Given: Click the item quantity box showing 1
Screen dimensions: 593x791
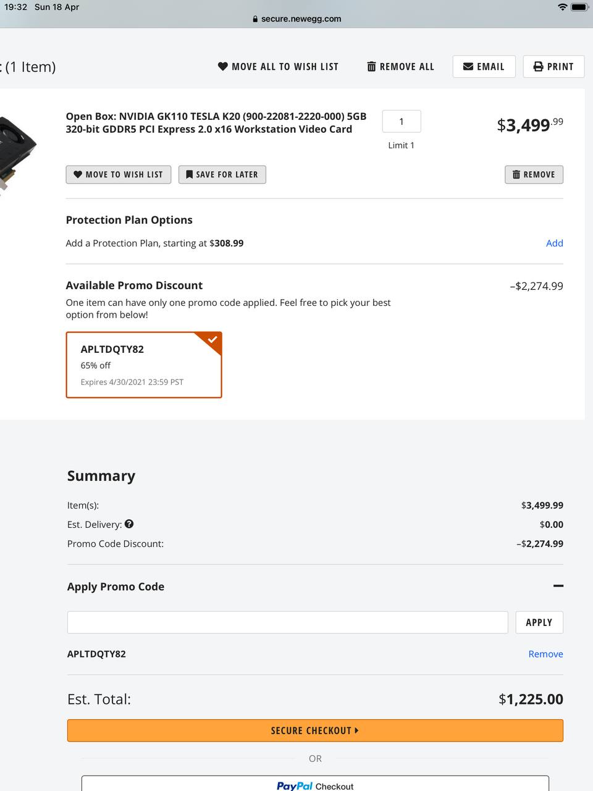Looking at the screenshot, I should [402, 121].
